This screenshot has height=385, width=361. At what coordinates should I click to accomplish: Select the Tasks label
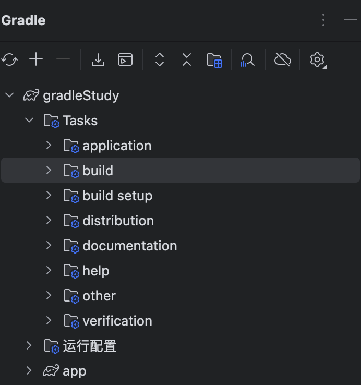click(80, 121)
